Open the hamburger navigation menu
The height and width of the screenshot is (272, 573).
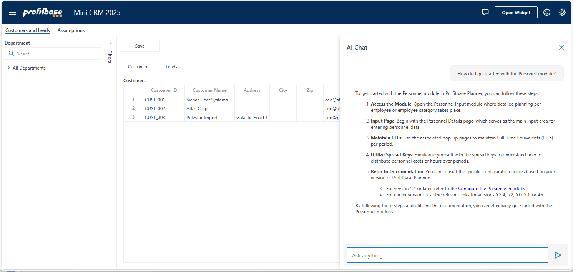pyautogui.click(x=12, y=12)
